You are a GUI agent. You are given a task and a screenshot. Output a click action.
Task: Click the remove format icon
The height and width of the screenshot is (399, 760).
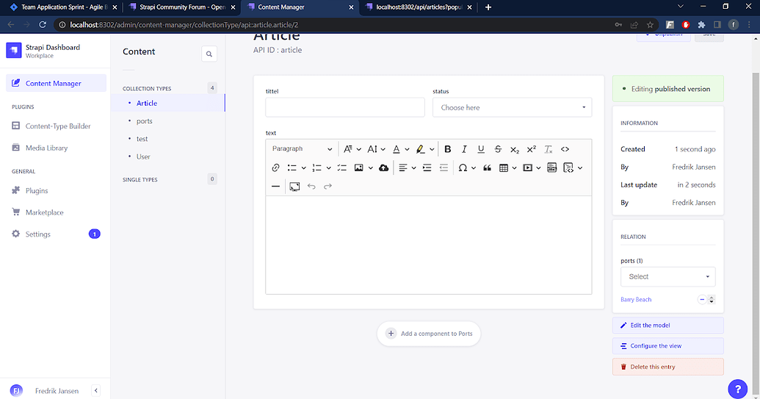point(549,149)
